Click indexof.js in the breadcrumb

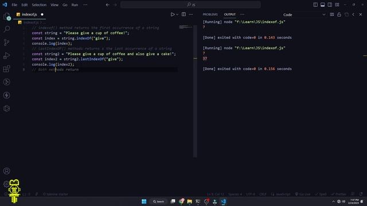[31, 22]
